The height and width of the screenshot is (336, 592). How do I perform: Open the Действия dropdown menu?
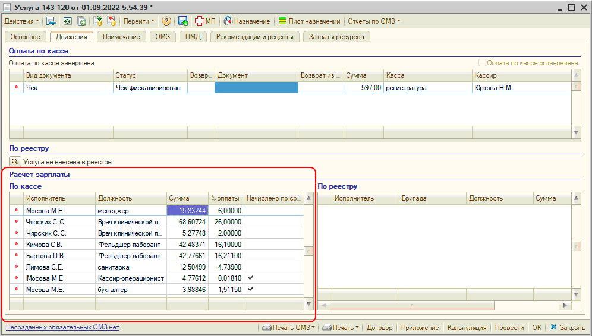click(x=22, y=21)
